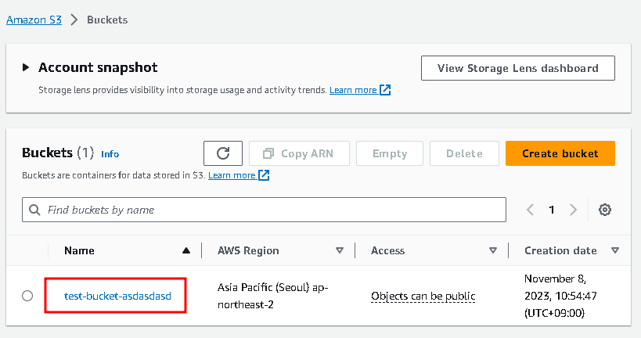Click the Buckets breadcrumb text

[107, 20]
